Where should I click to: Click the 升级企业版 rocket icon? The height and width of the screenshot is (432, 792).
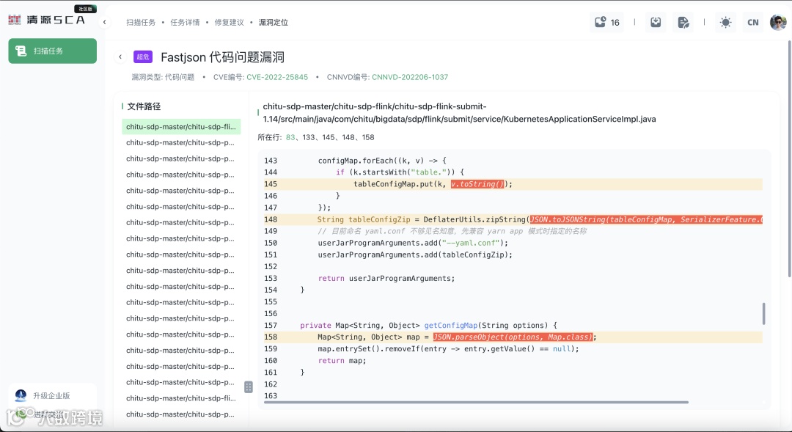[21, 395]
